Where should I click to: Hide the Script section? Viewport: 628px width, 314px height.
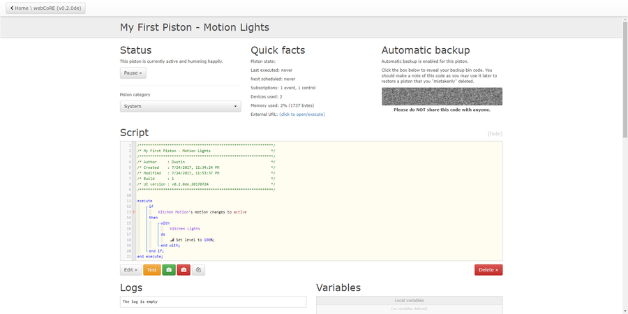pos(495,134)
